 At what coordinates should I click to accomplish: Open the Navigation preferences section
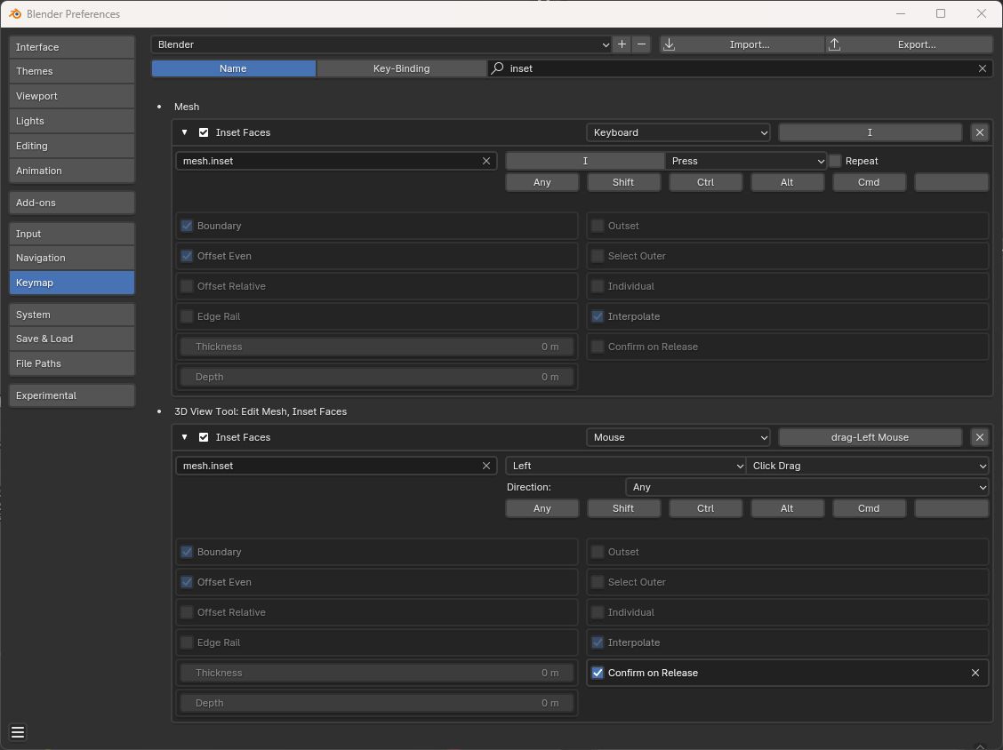coord(72,258)
